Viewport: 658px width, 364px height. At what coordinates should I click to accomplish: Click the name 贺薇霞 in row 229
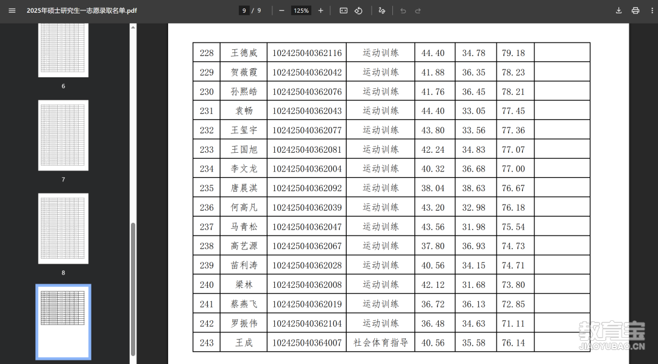click(x=244, y=72)
